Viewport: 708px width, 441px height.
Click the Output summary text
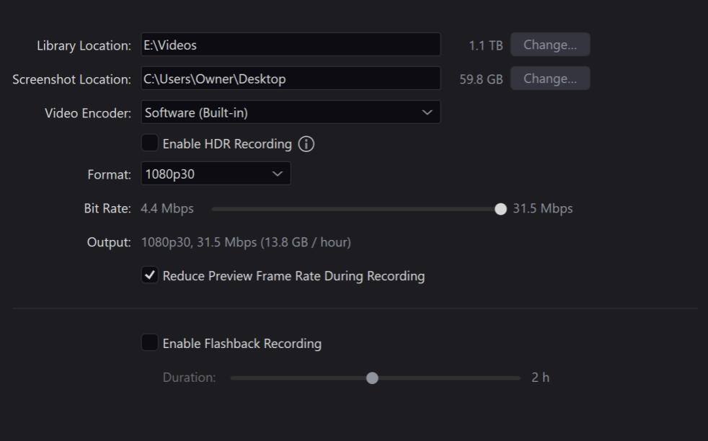coord(246,242)
